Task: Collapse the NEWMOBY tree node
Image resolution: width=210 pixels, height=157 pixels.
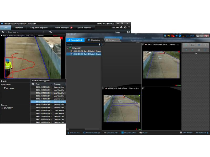Action: pyautogui.click(x=68, y=48)
